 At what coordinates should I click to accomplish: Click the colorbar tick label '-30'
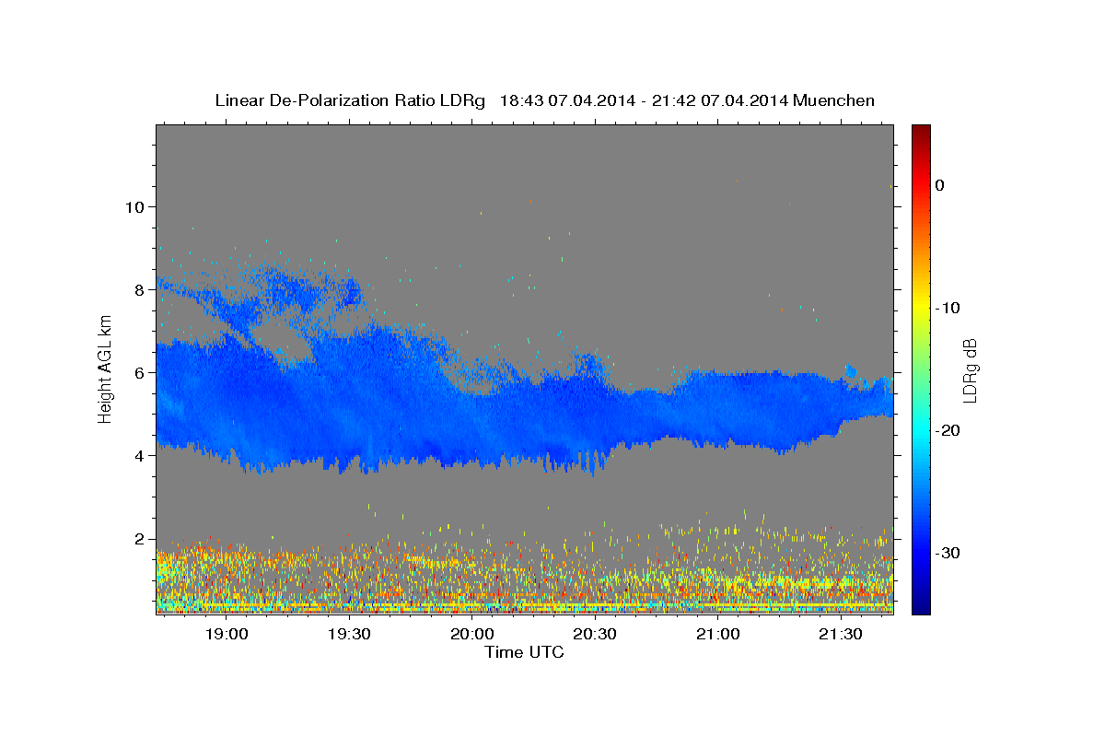[948, 553]
